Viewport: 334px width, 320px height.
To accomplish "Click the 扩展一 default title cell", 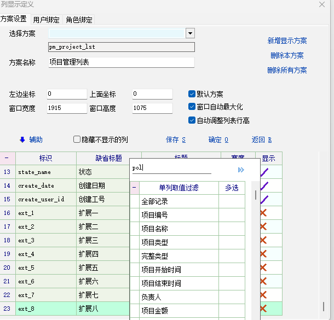I will tap(103, 213).
